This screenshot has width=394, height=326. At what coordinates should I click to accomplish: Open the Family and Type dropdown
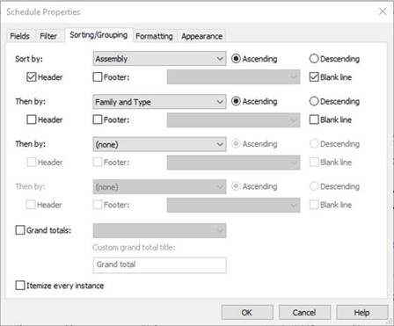click(159, 102)
